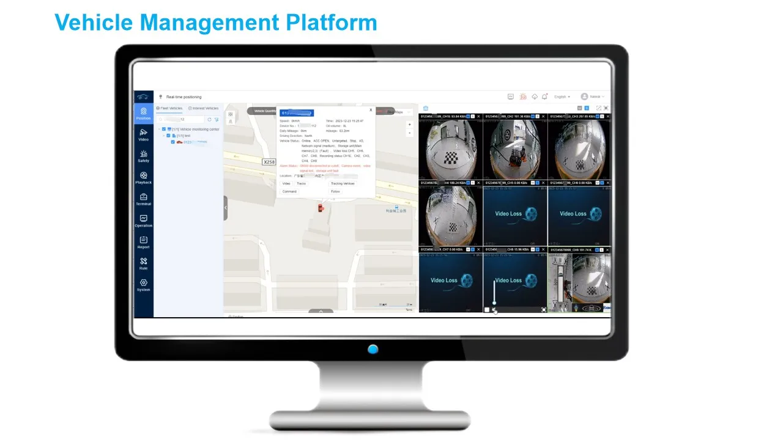Open System settings gear in sidebar

pyautogui.click(x=143, y=285)
